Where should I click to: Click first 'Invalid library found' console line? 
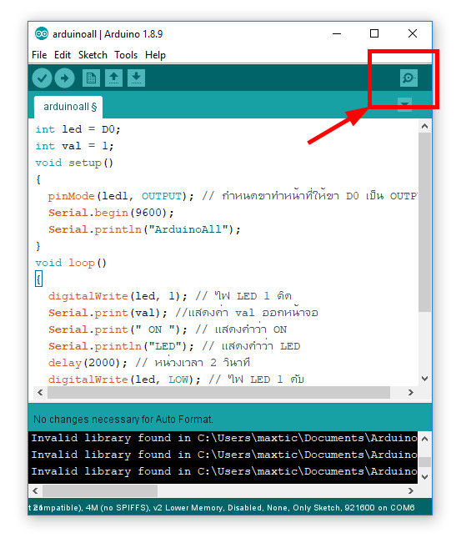224,438
